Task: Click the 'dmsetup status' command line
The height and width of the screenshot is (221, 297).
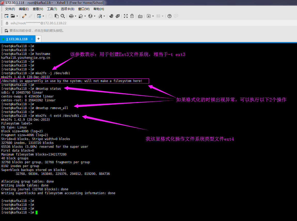Action: coord(48,89)
